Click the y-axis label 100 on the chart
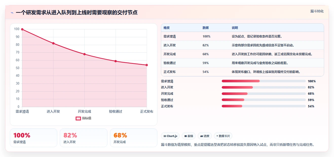The width and height of the screenshot is (334, 157). [x=17, y=29]
